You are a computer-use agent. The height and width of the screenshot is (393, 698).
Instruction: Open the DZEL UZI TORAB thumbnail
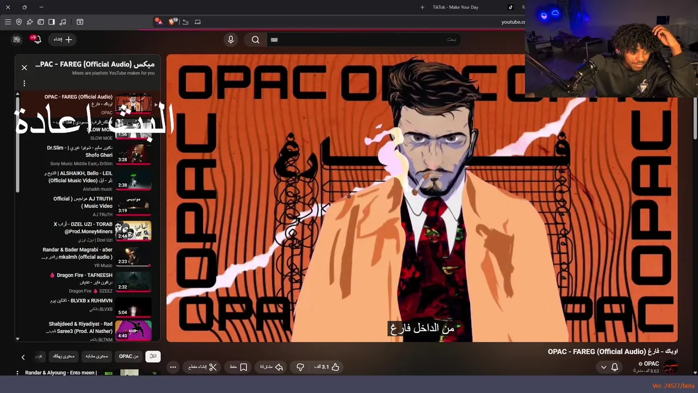(x=133, y=231)
